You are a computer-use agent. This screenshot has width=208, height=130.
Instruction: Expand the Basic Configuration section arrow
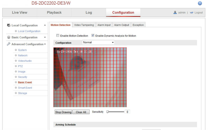45,37
